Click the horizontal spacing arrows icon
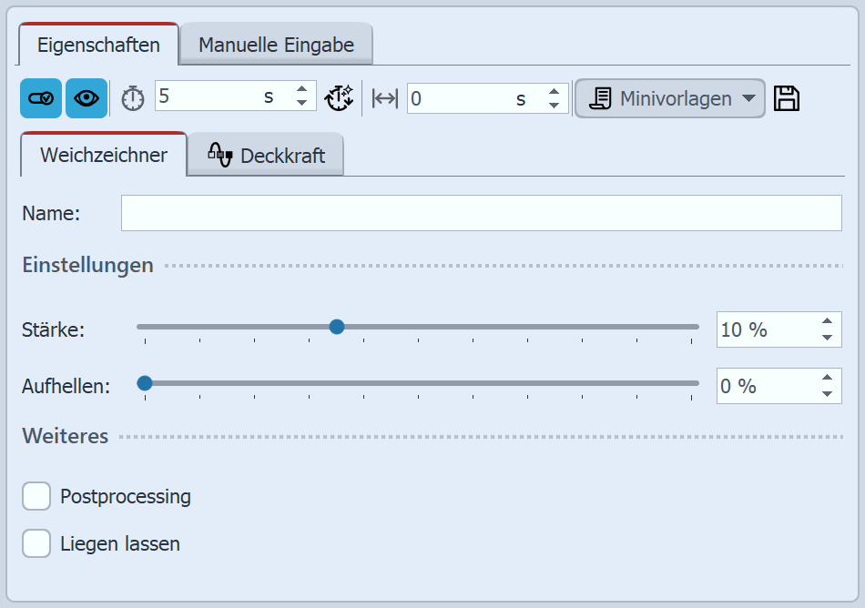The width and height of the screenshot is (865, 608). [x=385, y=98]
